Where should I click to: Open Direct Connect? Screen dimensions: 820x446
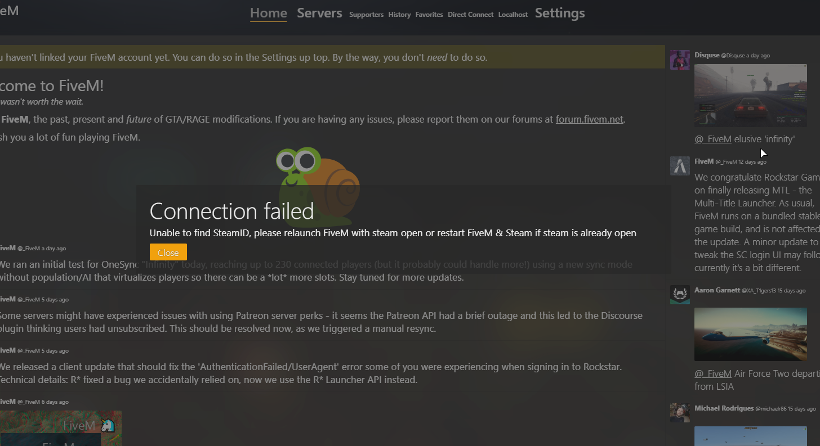point(470,15)
